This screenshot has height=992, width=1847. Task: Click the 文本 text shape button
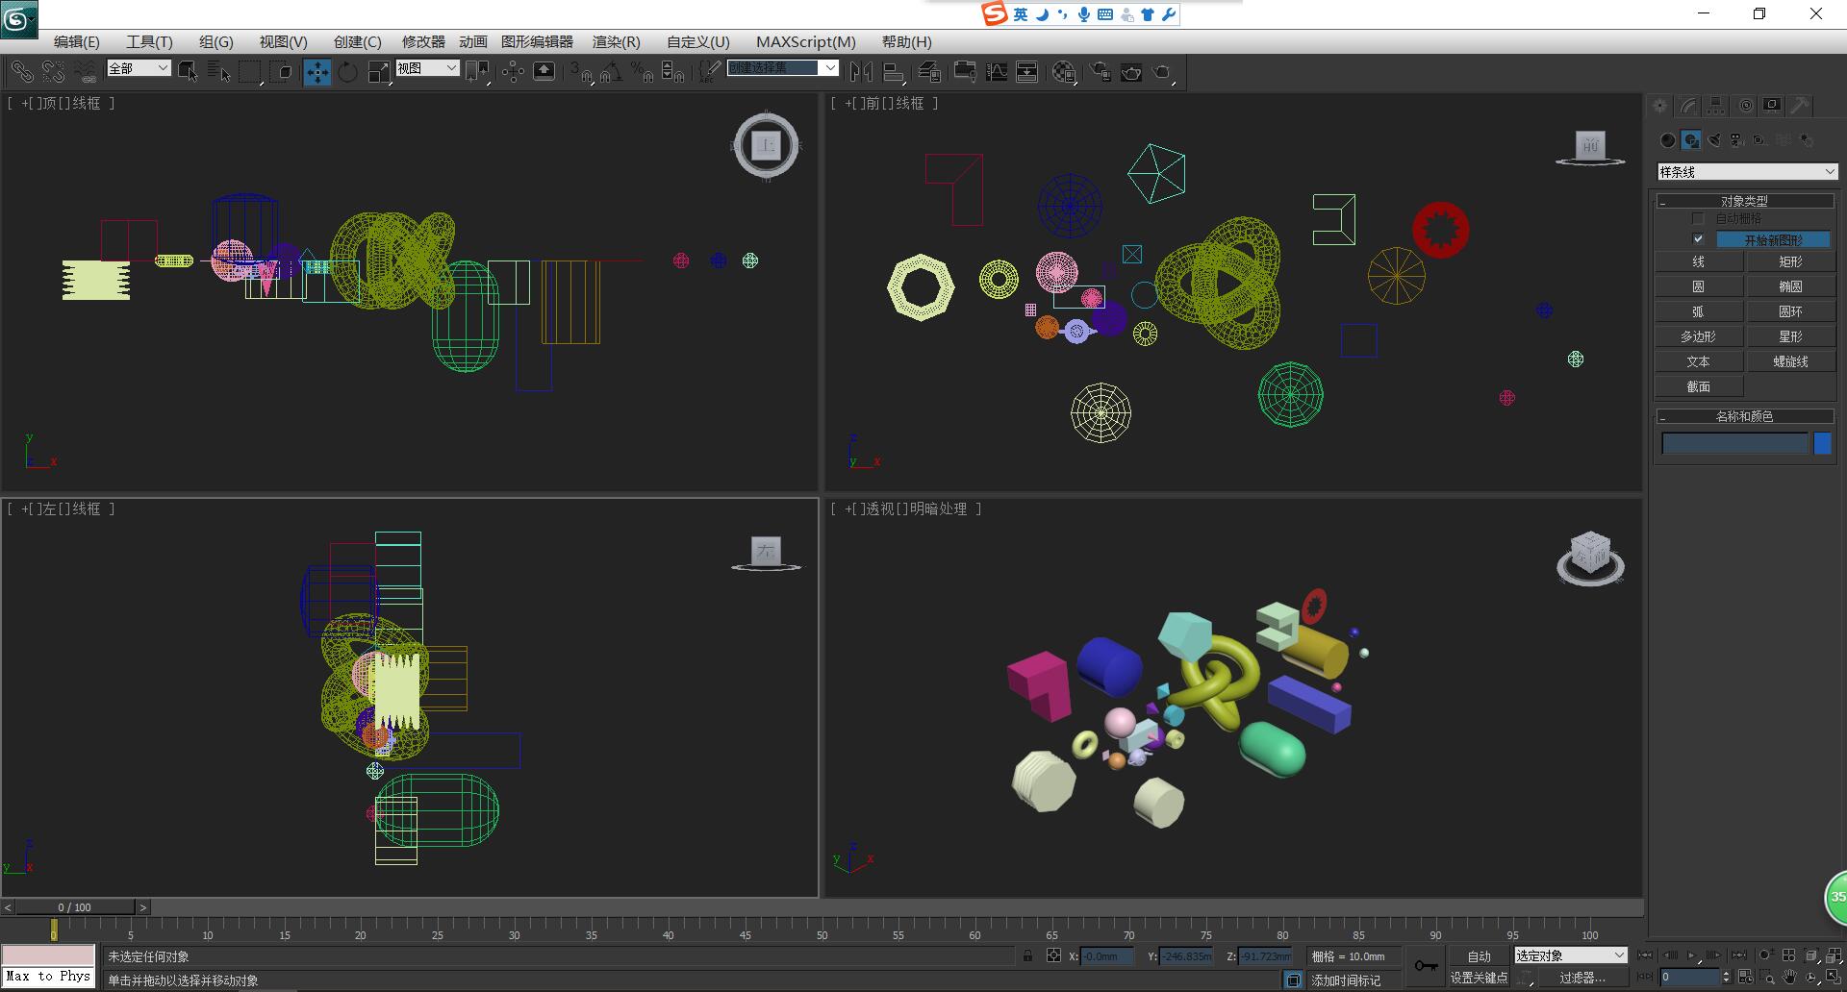coord(1699,361)
